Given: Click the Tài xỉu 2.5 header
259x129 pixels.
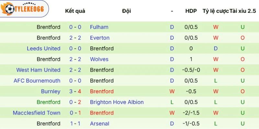Looking at the screenshot, I should [x=243, y=11].
